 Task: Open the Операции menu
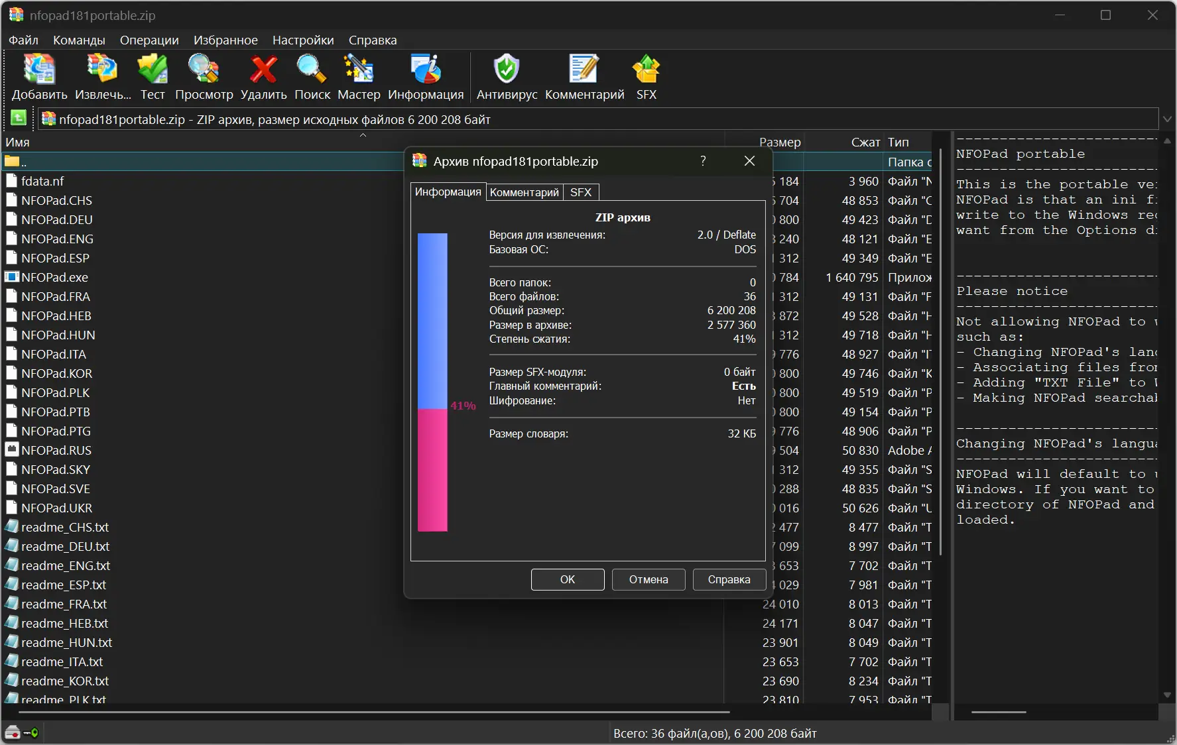coord(149,40)
